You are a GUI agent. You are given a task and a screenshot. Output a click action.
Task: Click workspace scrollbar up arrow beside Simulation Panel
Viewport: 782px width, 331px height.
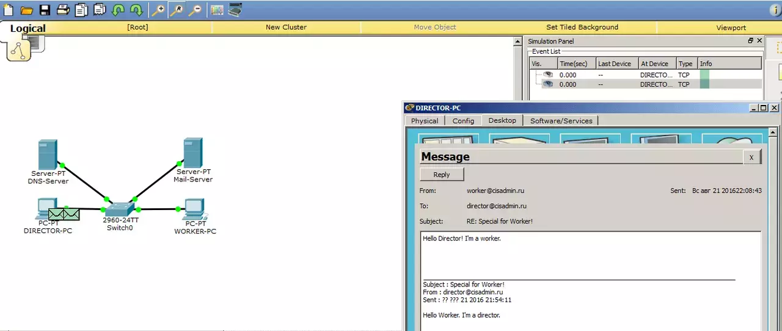[518, 42]
